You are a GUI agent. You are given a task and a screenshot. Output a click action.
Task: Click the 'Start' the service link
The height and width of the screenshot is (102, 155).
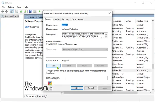(27, 27)
